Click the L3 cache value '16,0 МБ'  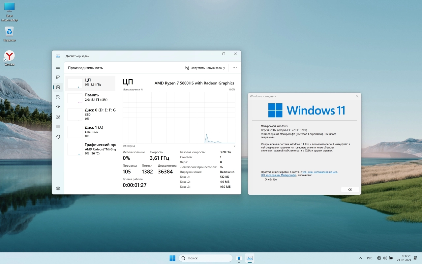(225, 187)
